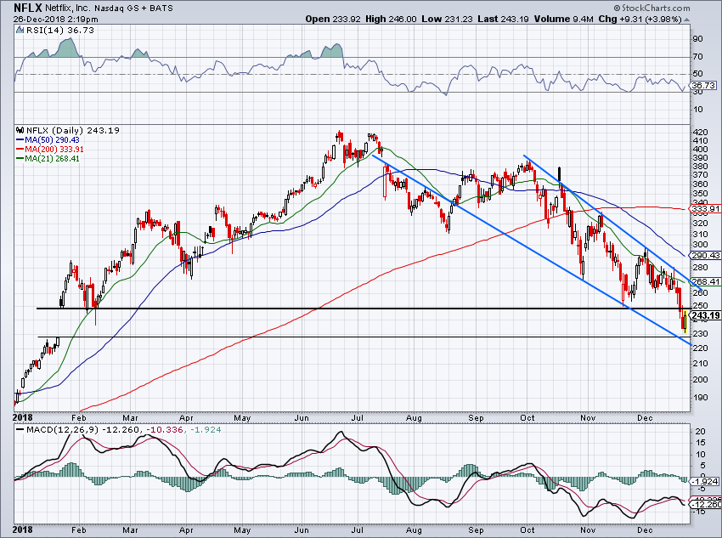Viewport: 722px width, 538px height.
Task: Click the 243.19 last price axis tag
Action: point(705,315)
